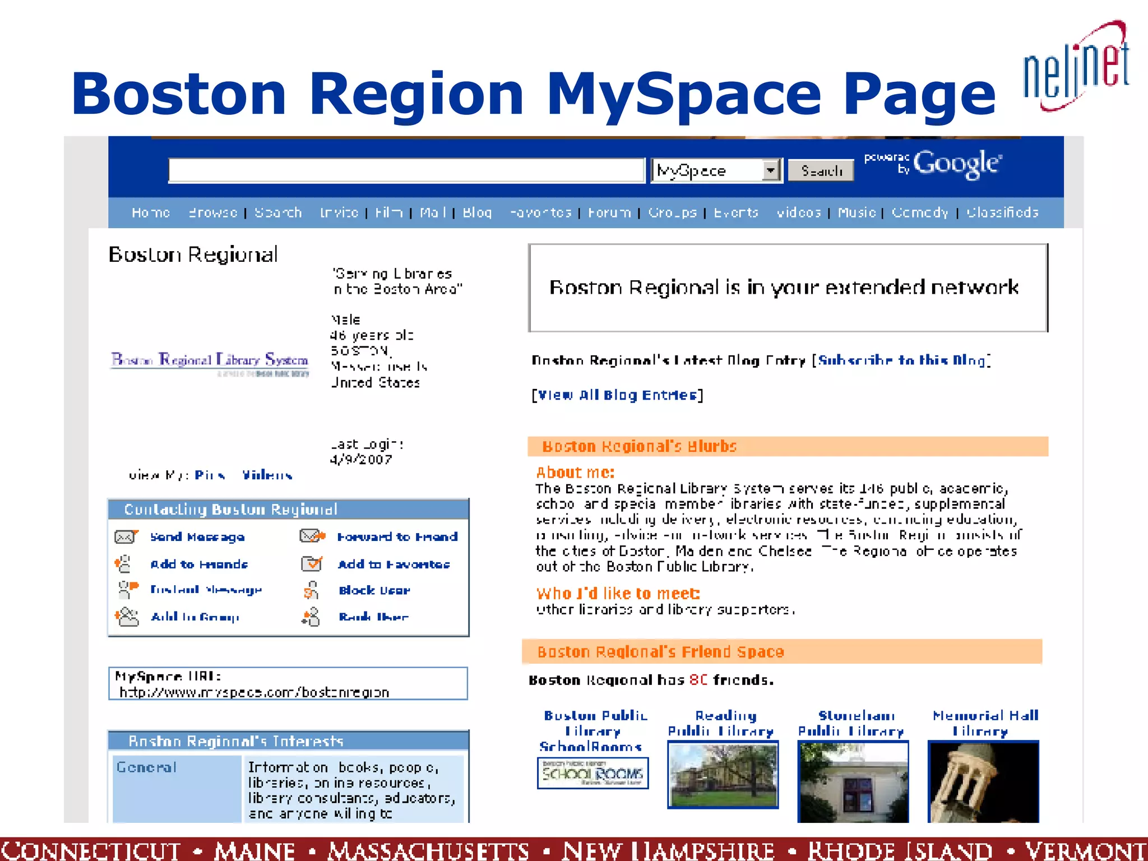
Task: Click the Stoneham Public Library photo
Action: pos(853,782)
